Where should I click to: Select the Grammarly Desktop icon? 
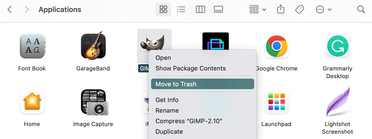(x=337, y=46)
